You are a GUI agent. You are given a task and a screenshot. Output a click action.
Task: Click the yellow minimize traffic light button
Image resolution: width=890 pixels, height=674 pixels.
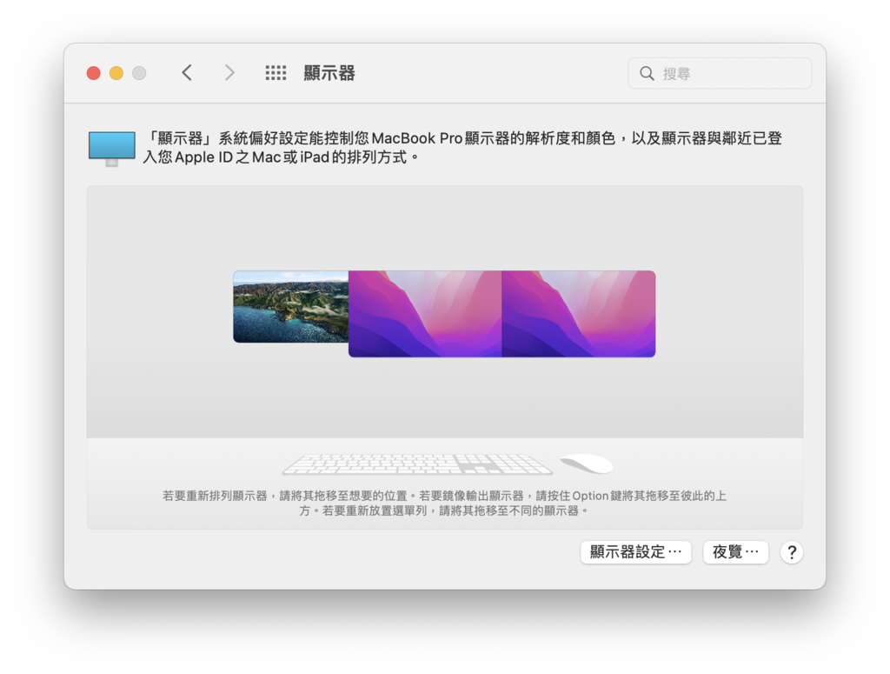coord(116,73)
